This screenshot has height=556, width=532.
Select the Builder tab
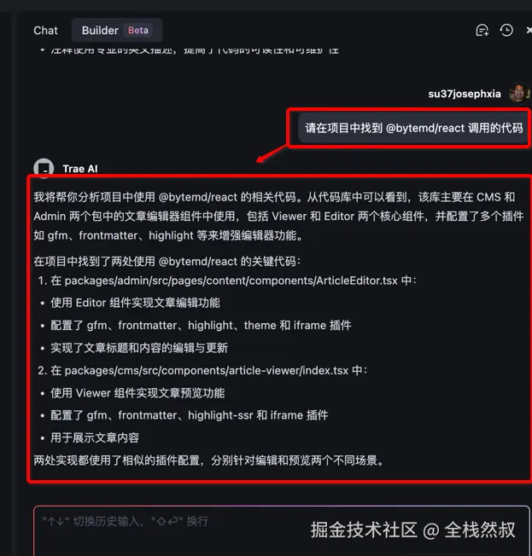click(x=117, y=31)
